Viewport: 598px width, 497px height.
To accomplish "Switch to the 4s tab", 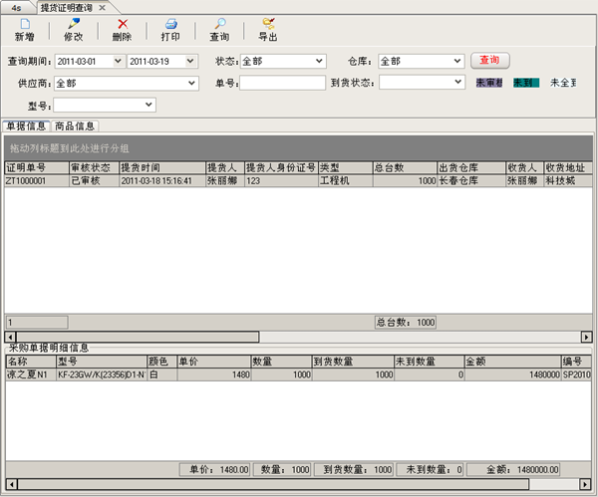I will [16, 7].
